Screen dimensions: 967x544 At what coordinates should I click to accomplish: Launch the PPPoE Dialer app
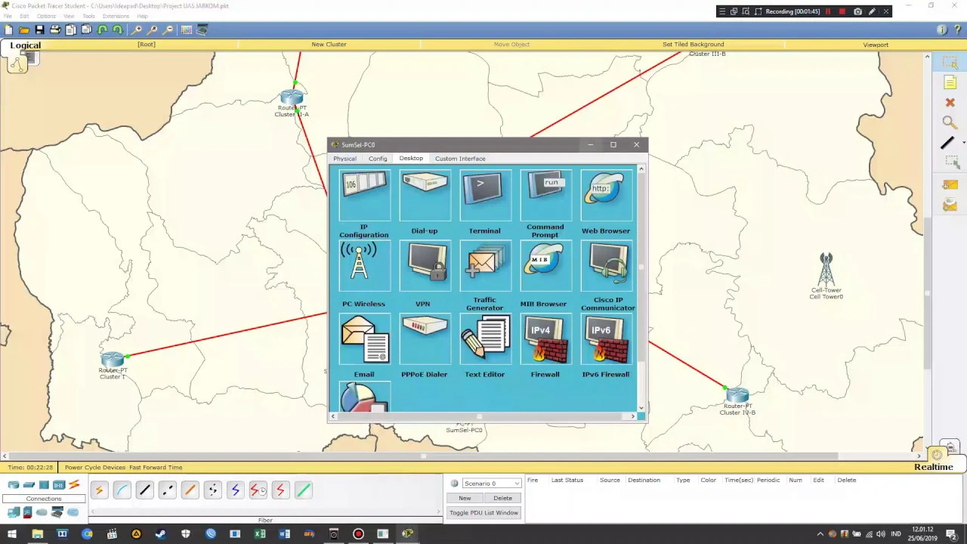[x=425, y=340]
